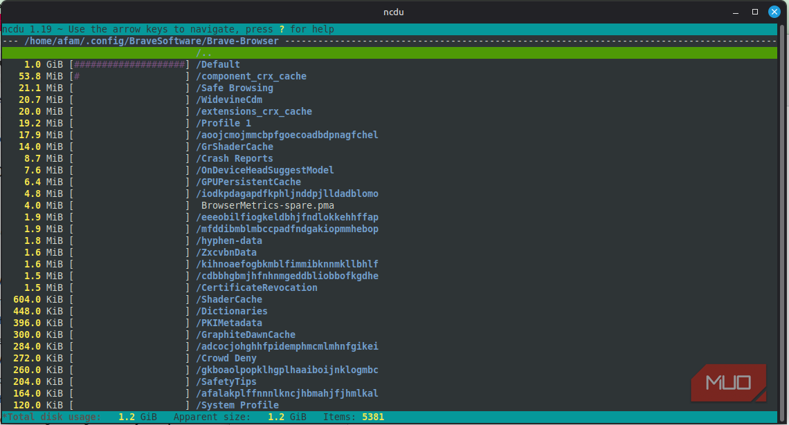
Task: Click the ncdu 1.19 header help text
Action: click(168, 29)
